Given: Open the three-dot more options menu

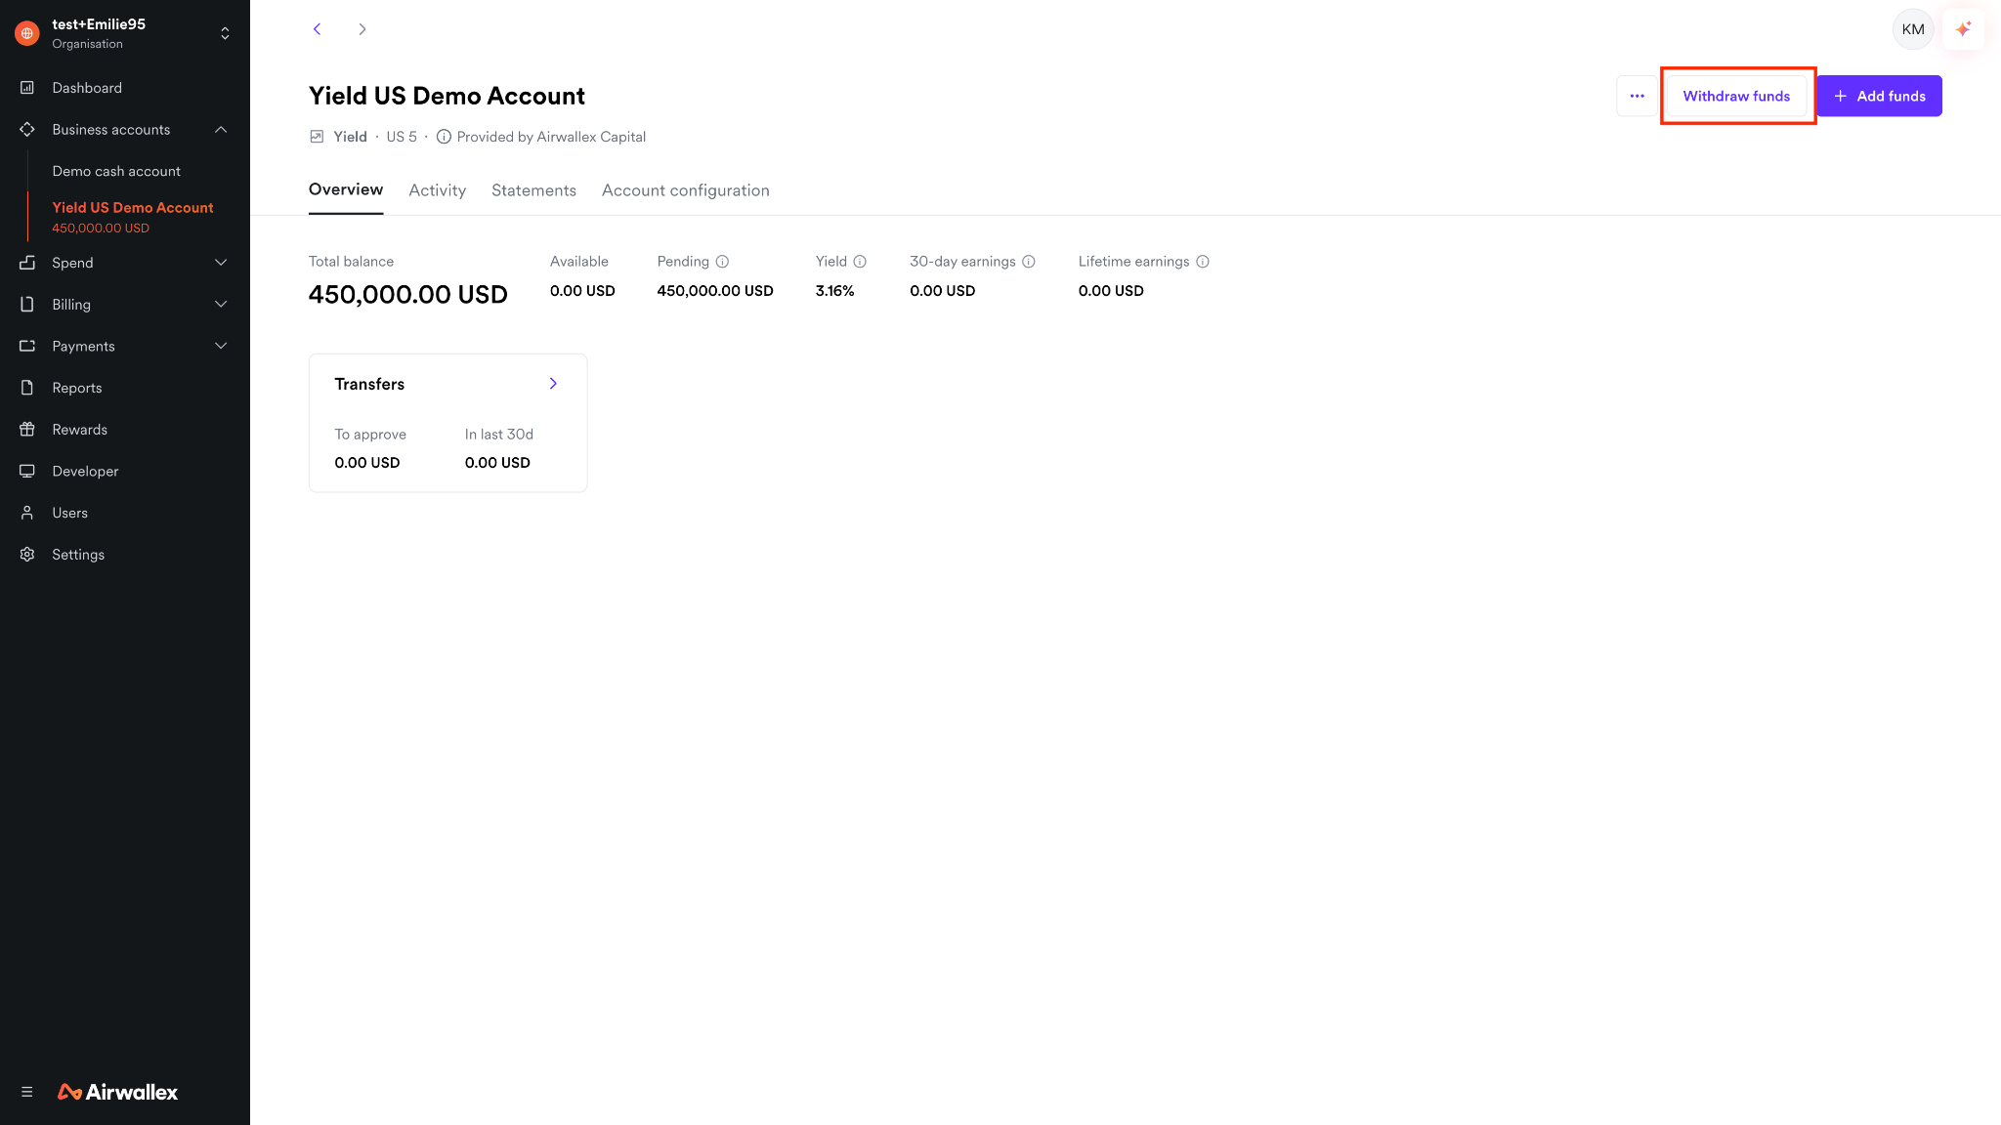Looking at the screenshot, I should click(1638, 96).
